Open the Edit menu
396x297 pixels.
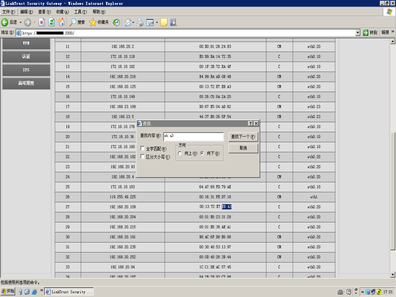coord(27,12)
